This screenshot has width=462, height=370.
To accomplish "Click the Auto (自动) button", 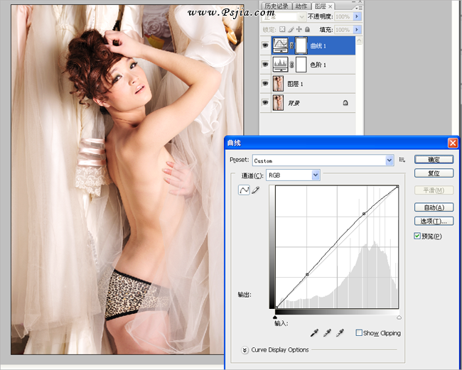I will 434,207.
